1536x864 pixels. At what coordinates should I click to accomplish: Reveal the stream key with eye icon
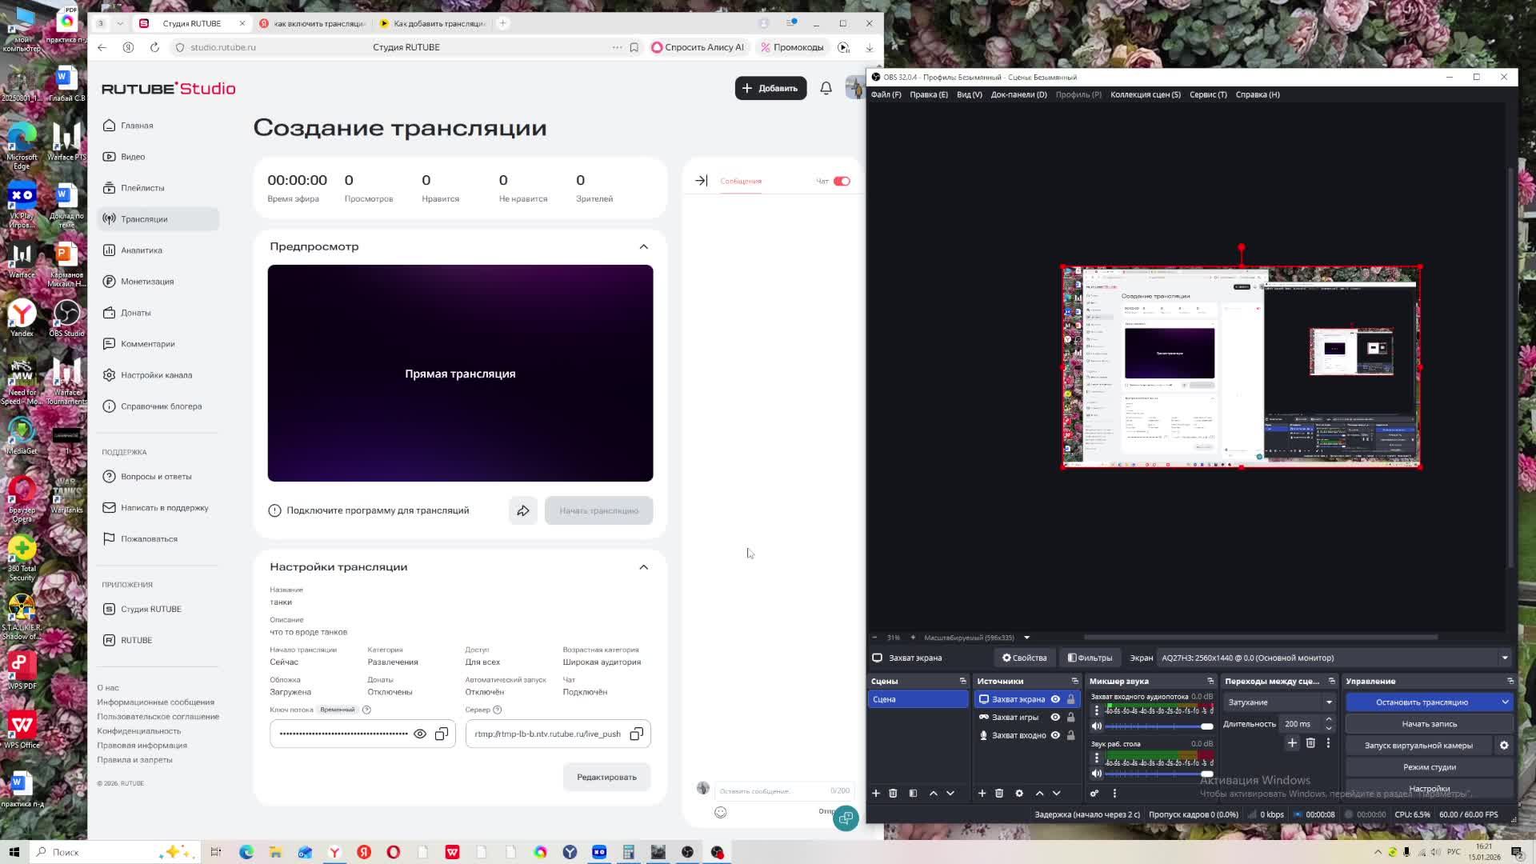point(420,734)
